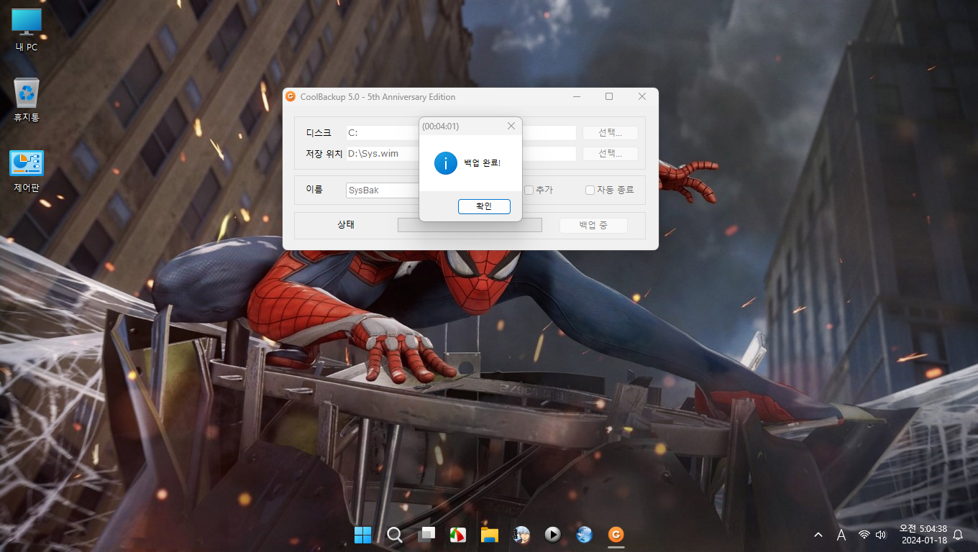This screenshot has height=552, width=978.
Task: Click the 저장 위치 field showing D:\Sys.wim
Action: pos(461,153)
